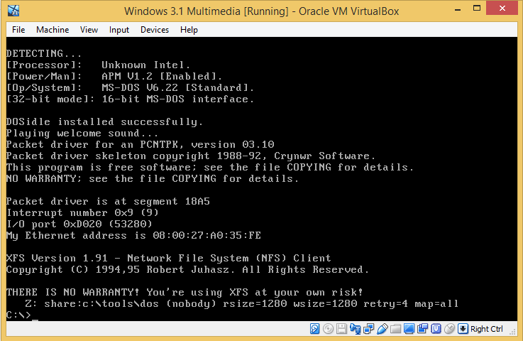Click the mouse integration status icon

(x=450, y=329)
